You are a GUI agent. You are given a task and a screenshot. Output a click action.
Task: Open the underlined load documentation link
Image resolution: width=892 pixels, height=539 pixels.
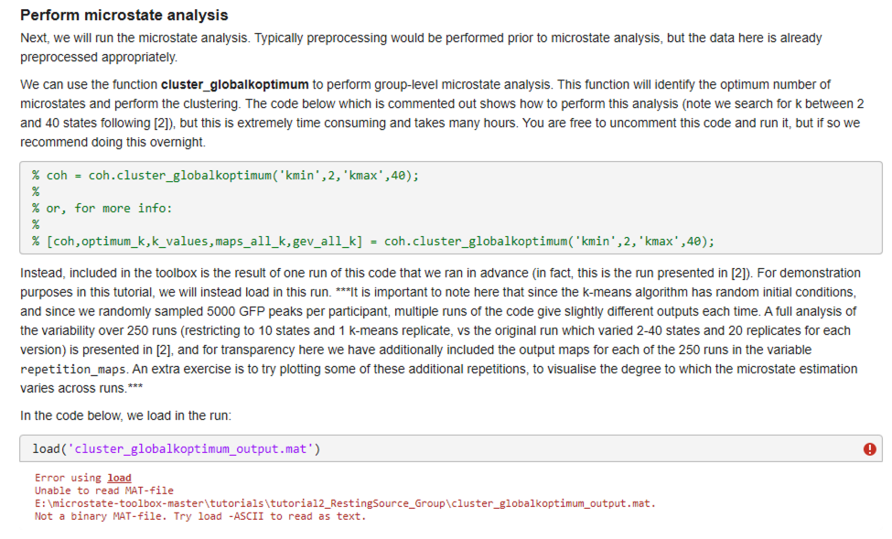click(119, 477)
